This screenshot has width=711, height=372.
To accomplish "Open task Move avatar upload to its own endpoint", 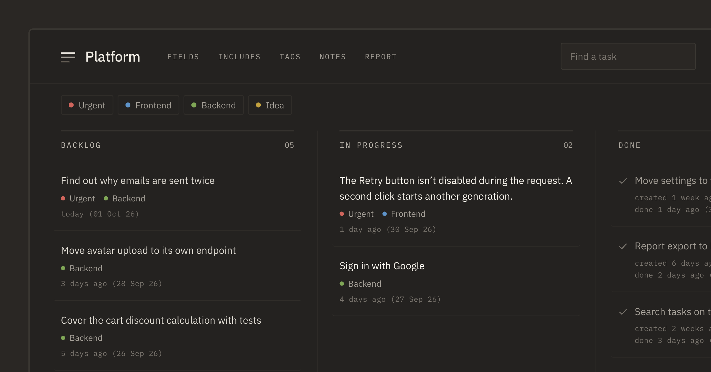I will 148,250.
